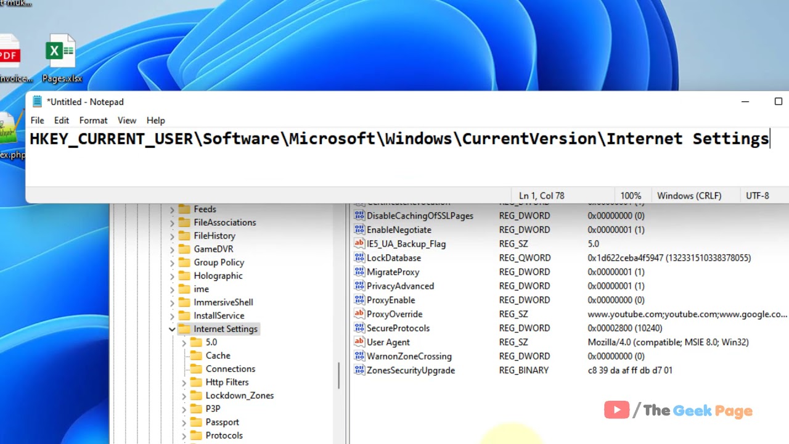The width and height of the screenshot is (789, 444).
Task: Select the Group Policy folder icon
Action: tap(184, 262)
